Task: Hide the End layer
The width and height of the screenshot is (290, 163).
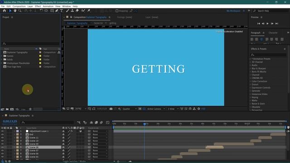Action: click(x=2, y=134)
